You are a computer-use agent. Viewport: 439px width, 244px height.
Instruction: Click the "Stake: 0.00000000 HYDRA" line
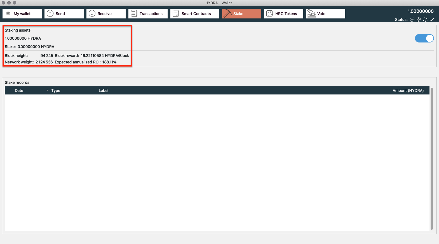(x=30, y=47)
